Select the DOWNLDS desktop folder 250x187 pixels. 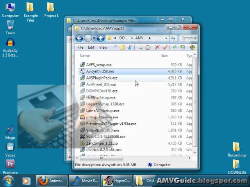[x=237, y=167]
